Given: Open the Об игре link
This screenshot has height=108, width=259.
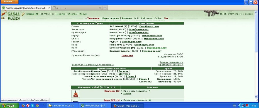Looking at the screenshot, I should tap(72, 14).
